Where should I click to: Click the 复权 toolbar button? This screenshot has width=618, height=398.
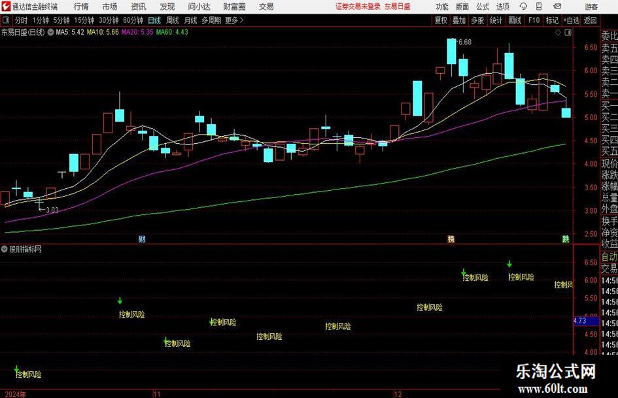441,20
